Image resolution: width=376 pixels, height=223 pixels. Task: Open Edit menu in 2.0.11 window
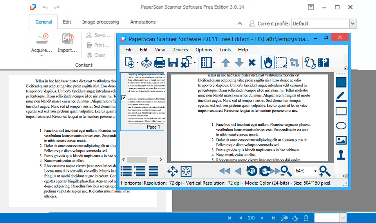pyautogui.click(x=144, y=50)
